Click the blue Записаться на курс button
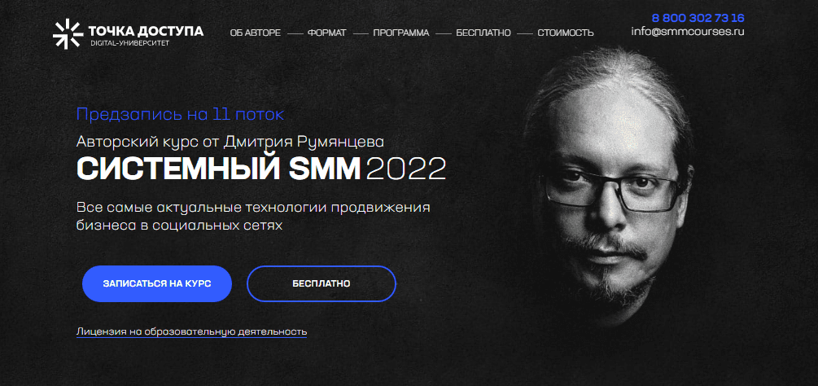The width and height of the screenshot is (818, 386). pyautogui.click(x=157, y=283)
